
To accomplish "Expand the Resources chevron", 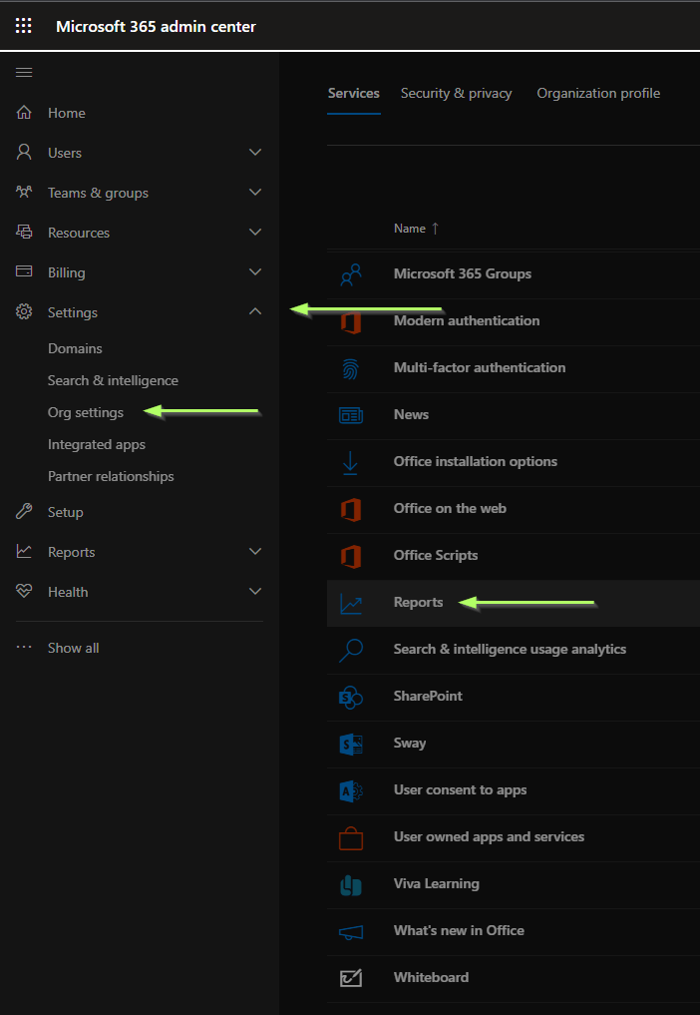I will 255,232.
